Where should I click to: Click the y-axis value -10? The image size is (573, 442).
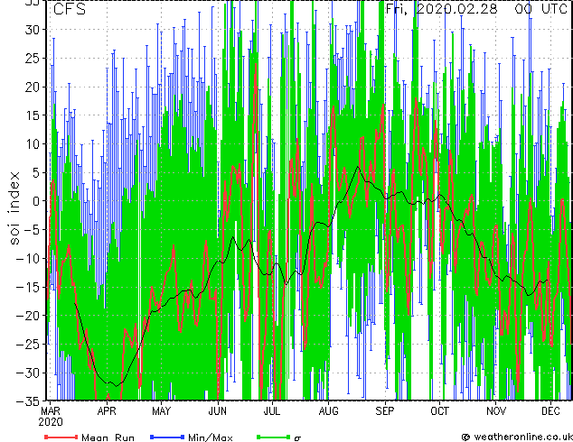pos(28,258)
